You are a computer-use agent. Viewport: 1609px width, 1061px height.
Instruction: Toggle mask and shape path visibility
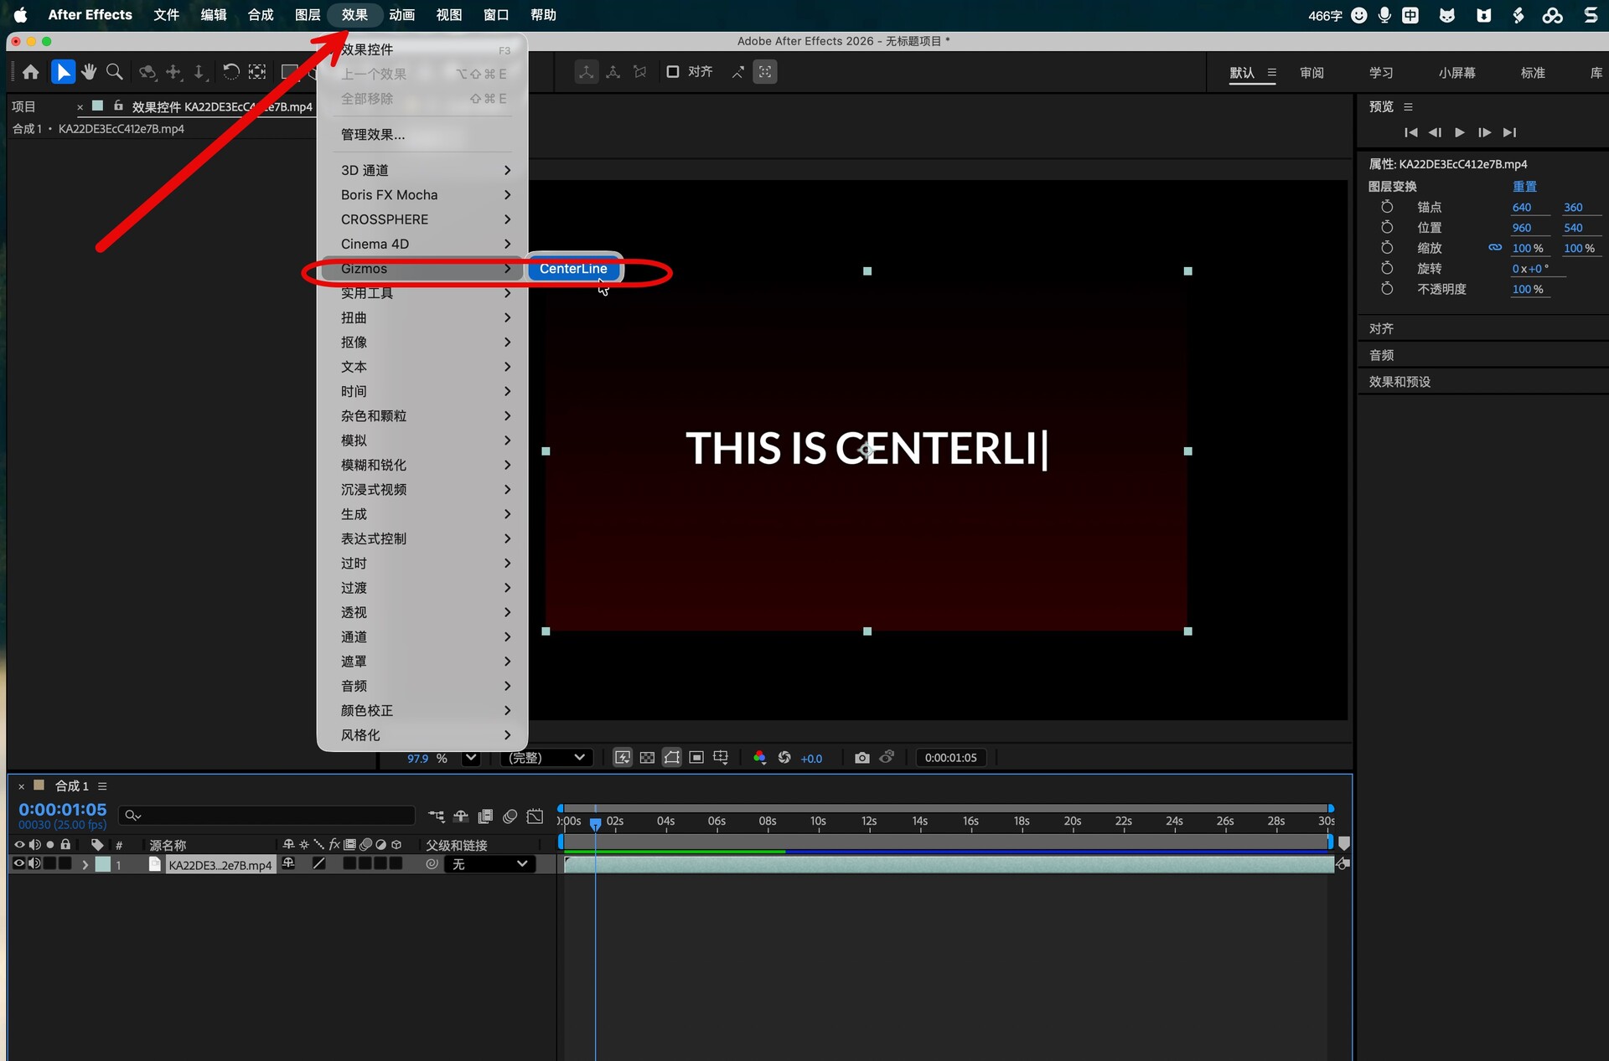(x=672, y=758)
